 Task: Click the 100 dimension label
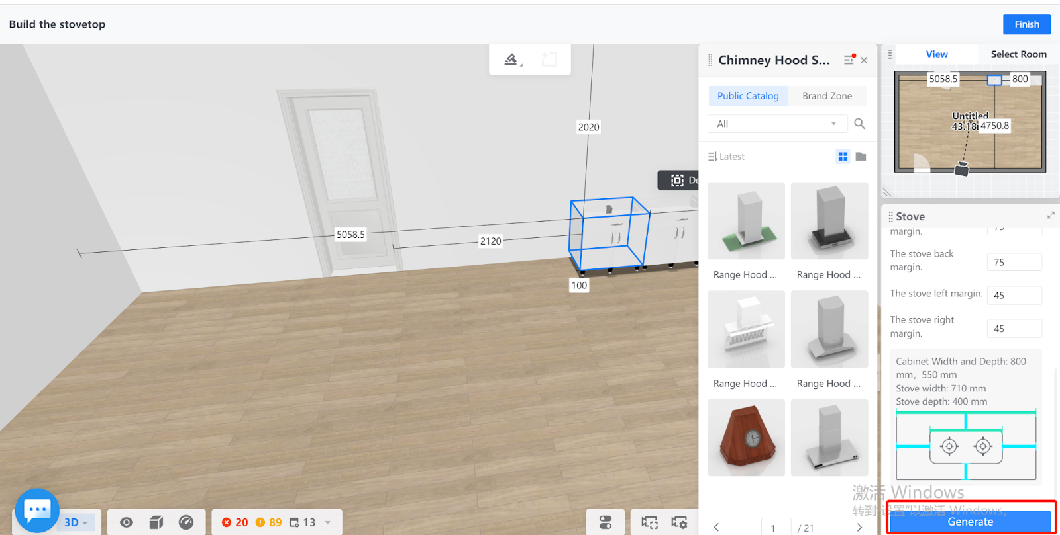coord(579,286)
